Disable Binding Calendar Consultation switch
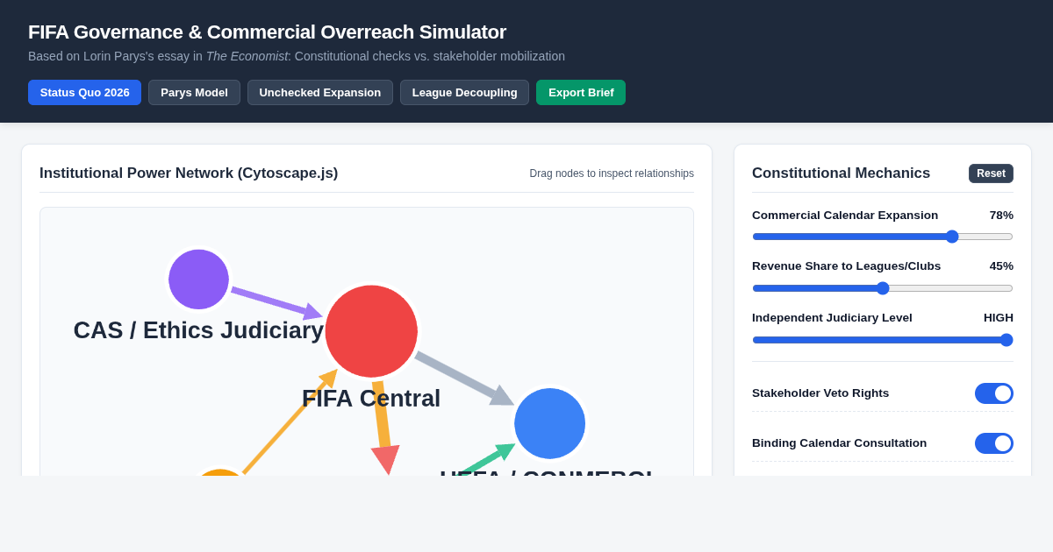This screenshot has height=552, width=1053. coord(994,443)
